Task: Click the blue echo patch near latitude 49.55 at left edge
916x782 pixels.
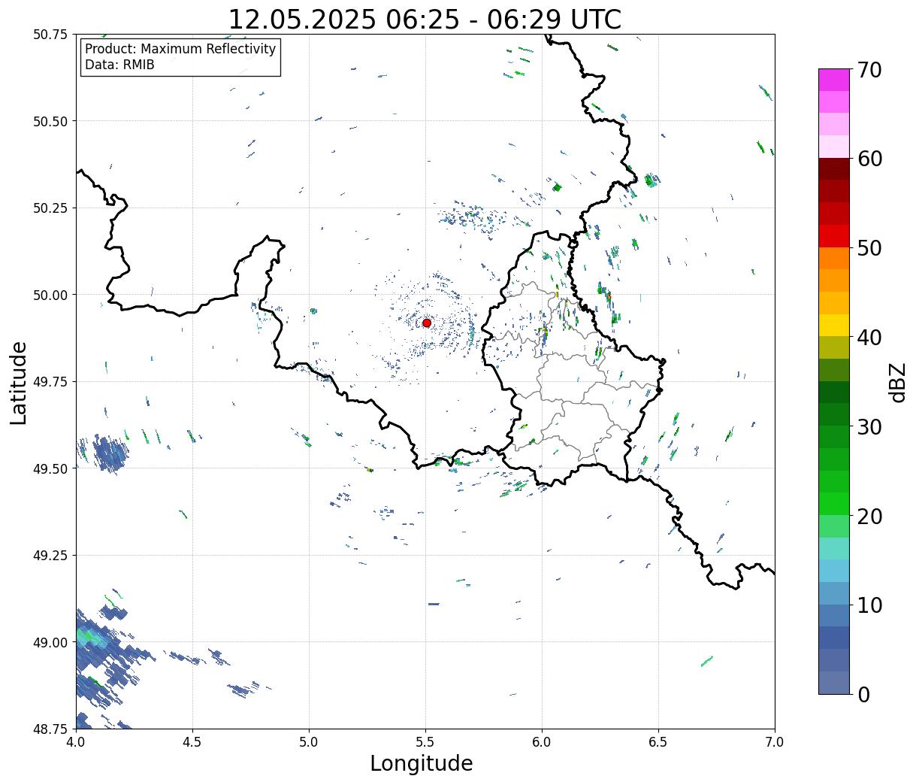Action: click(x=109, y=453)
